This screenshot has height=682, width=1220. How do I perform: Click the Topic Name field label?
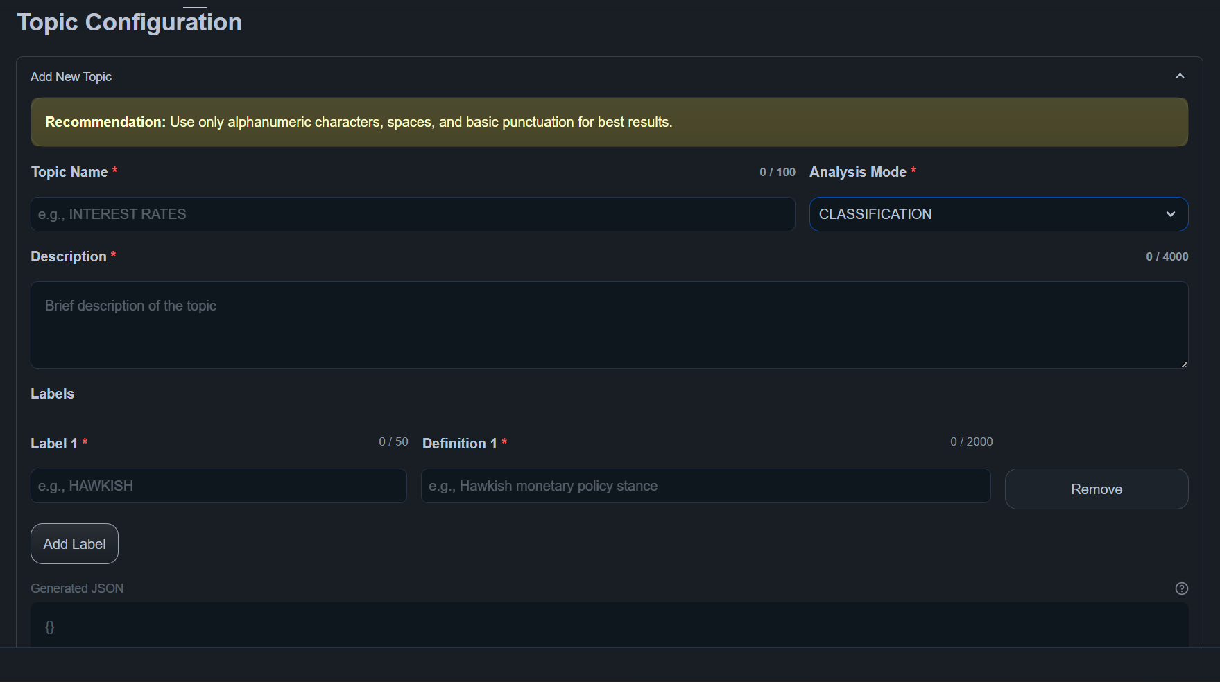tap(69, 172)
